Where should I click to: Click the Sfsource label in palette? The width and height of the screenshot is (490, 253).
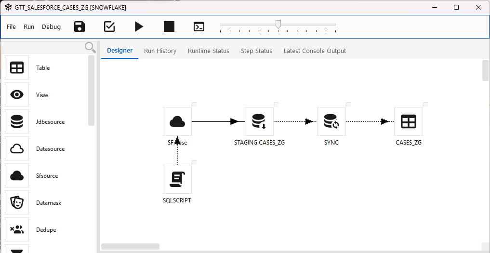[x=47, y=176]
